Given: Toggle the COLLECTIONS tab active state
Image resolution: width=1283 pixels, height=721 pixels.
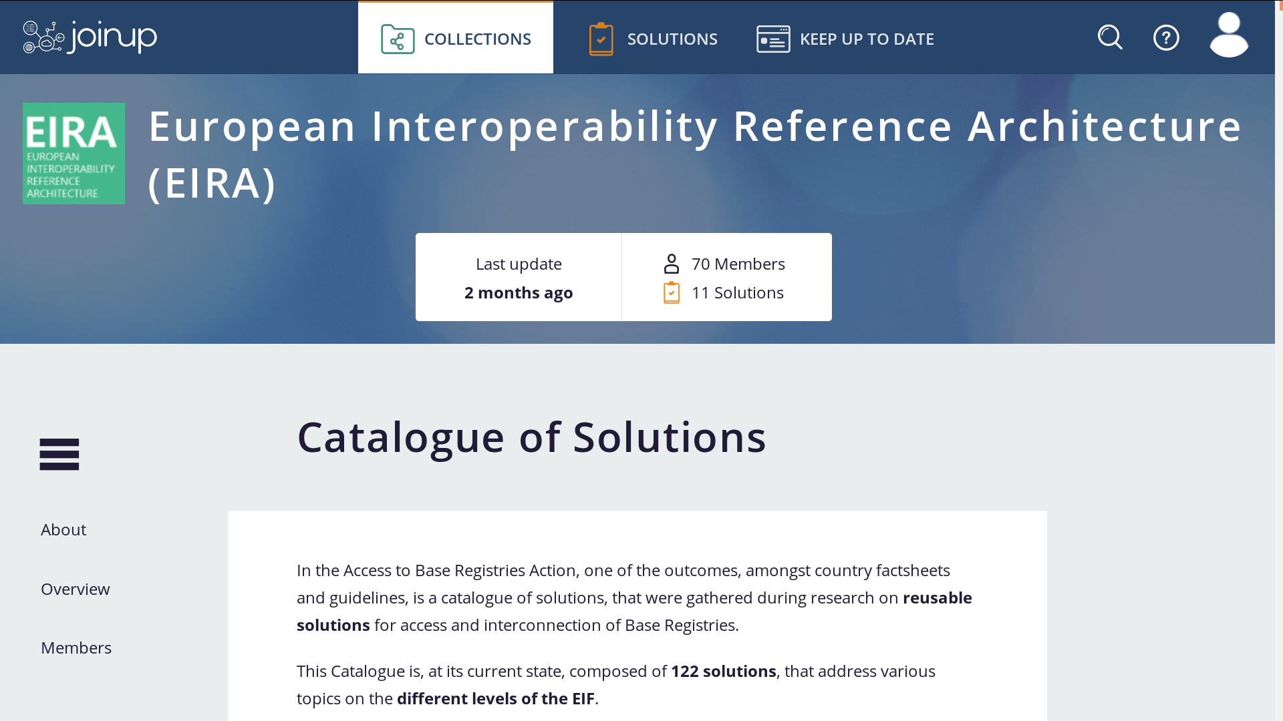Looking at the screenshot, I should coord(456,39).
